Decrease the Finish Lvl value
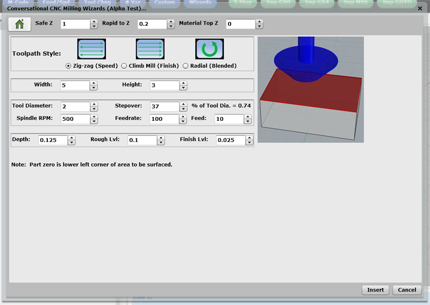Viewport: 430px width, 305px height. pyautogui.click(x=249, y=143)
